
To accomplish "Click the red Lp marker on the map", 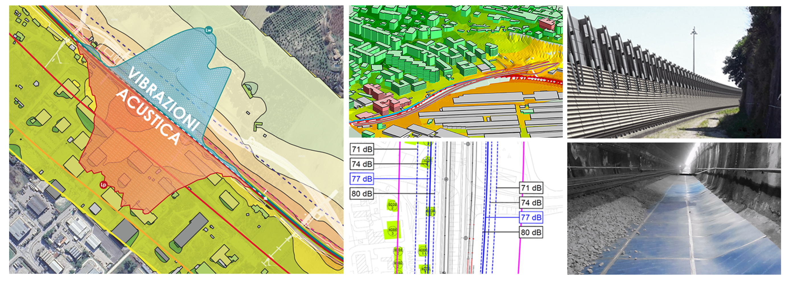I will click(104, 185).
